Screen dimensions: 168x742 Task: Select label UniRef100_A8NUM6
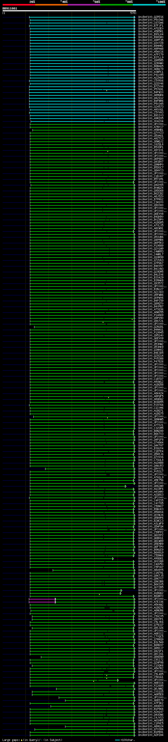click(151, 610)
